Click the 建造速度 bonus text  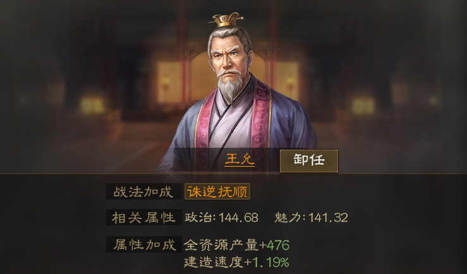coord(214,262)
